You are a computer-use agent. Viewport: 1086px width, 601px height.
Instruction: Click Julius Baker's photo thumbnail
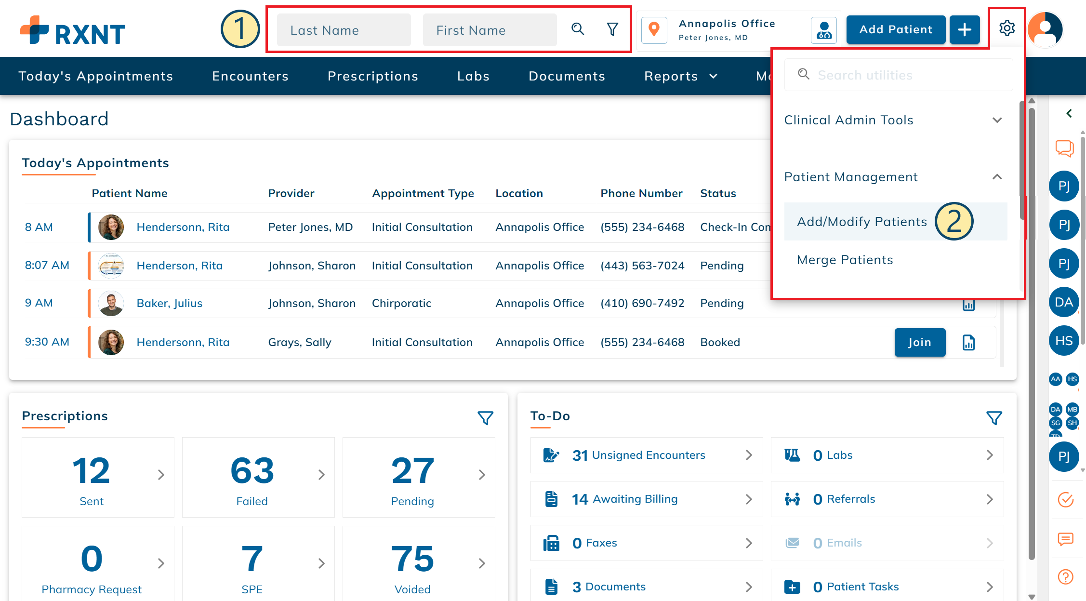(111, 304)
